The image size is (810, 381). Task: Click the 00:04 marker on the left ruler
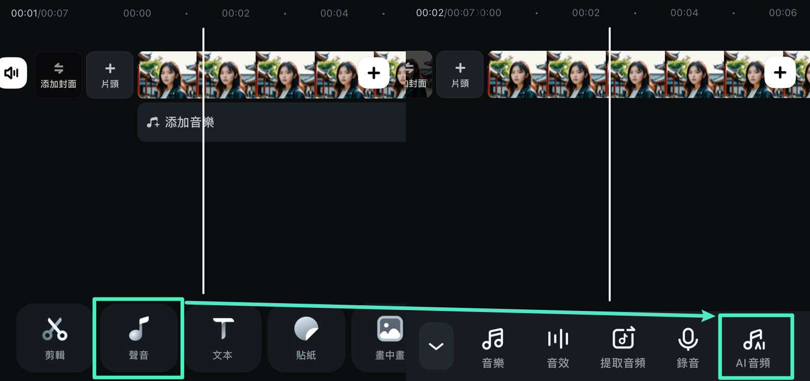click(334, 13)
